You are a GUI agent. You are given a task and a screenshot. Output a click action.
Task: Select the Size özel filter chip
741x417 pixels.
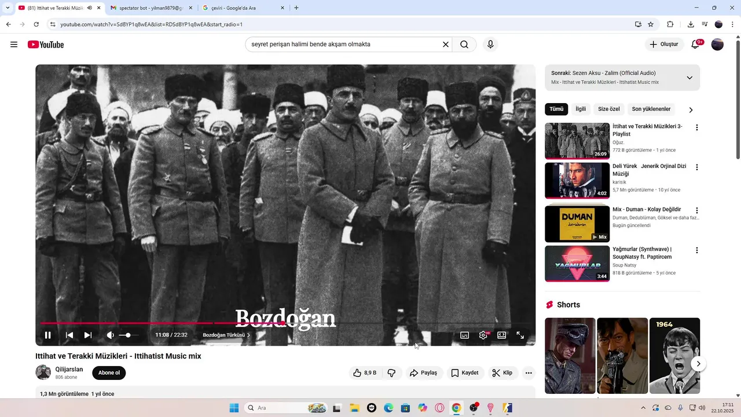click(609, 109)
